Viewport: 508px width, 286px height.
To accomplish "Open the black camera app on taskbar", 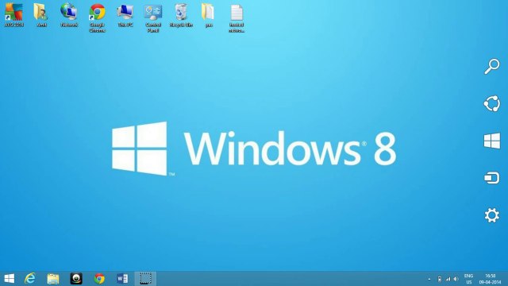I will coord(76,279).
